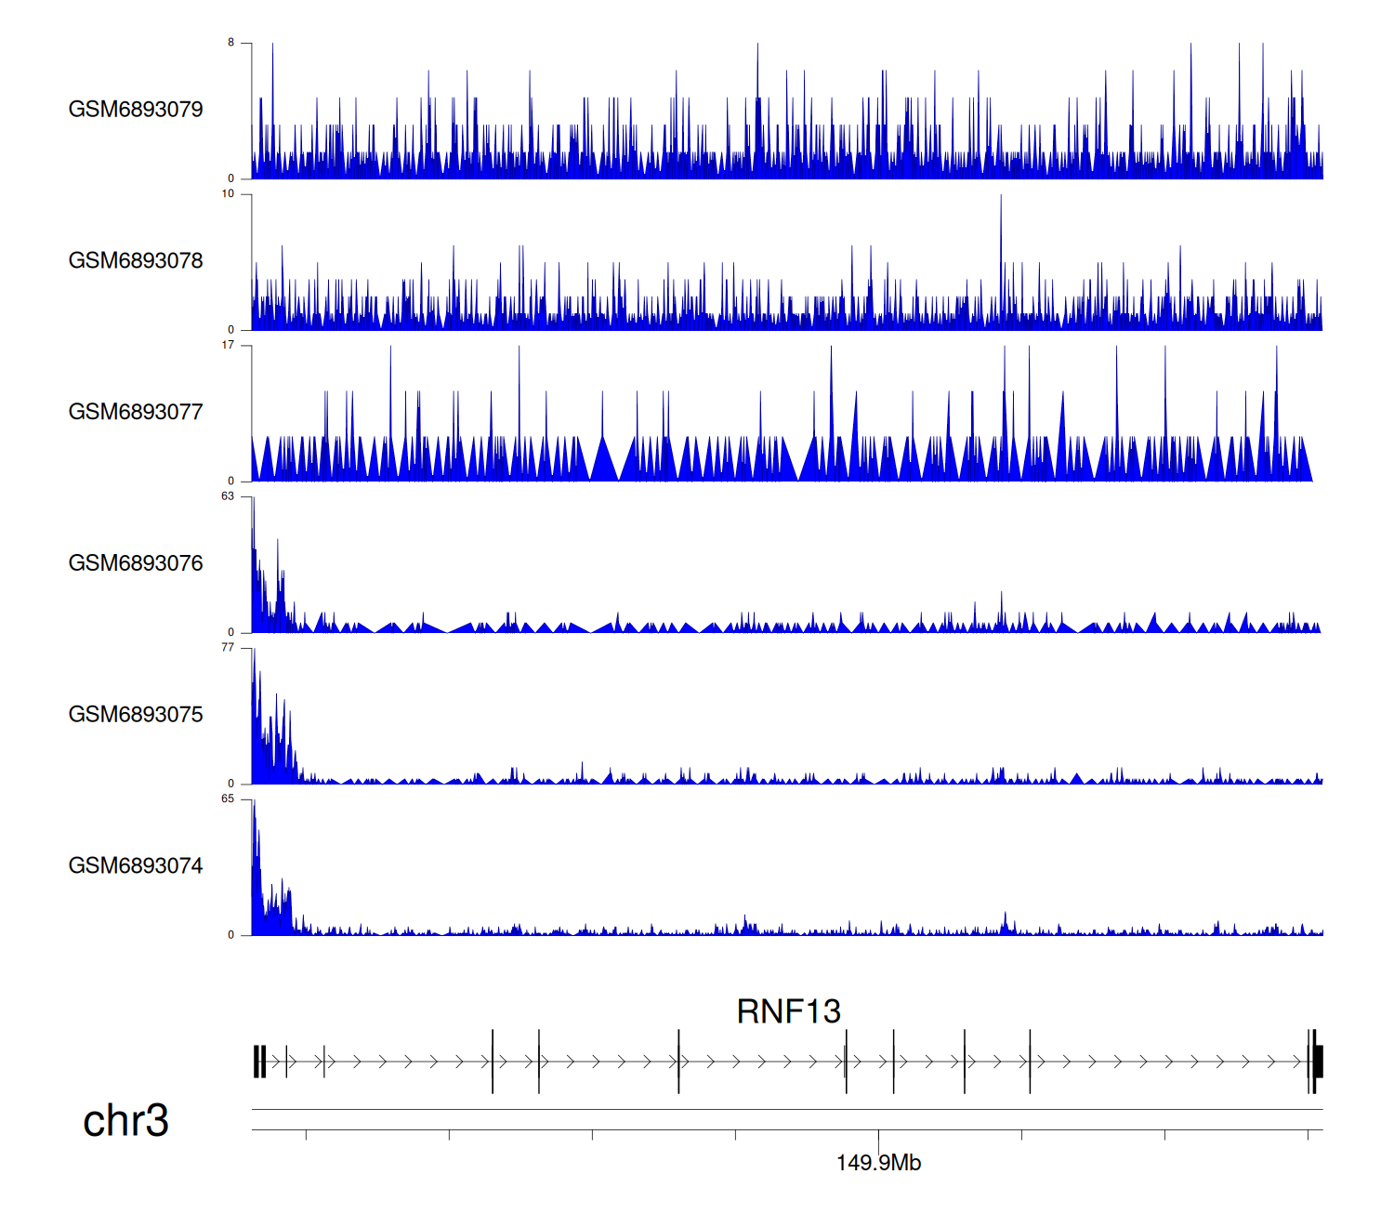The image size is (1394, 1227).
Task: Click y-axis maximum 65 on GSM6893074
Action: click(x=228, y=799)
